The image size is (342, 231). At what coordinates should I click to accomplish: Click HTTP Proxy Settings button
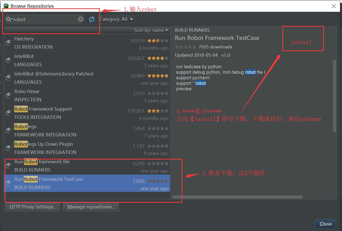coord(32,207)
